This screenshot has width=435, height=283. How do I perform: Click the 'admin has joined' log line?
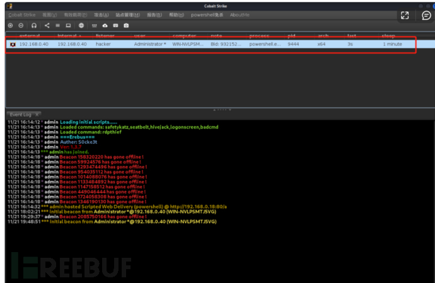point(49,152)
